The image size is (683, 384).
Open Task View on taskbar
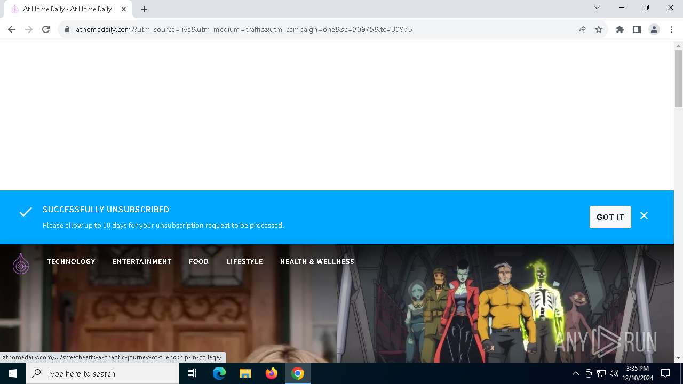pyautogui.click(x=192, y=373)
